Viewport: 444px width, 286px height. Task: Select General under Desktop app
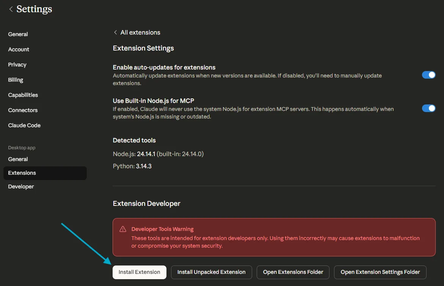click(x=17, y=159)
